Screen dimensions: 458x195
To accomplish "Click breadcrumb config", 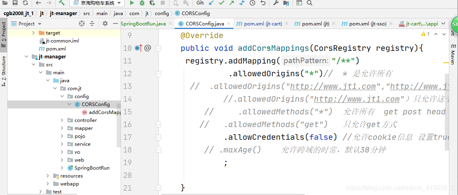I will point(162,14).
